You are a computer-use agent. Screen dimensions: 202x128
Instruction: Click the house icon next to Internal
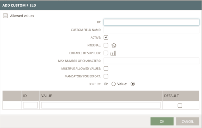[114, 45]
